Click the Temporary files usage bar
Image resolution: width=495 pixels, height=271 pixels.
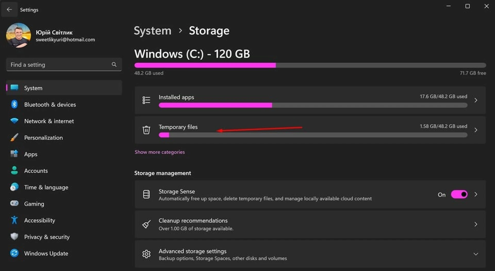(313, 135)
